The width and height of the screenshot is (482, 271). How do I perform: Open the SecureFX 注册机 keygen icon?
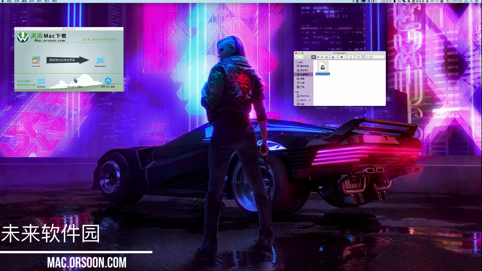(x=75, y=81)
